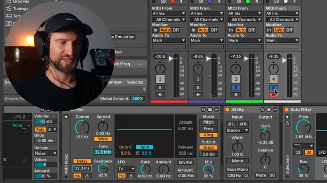
Task: Enable the Bass Mono switch
Action: point(237,169)
